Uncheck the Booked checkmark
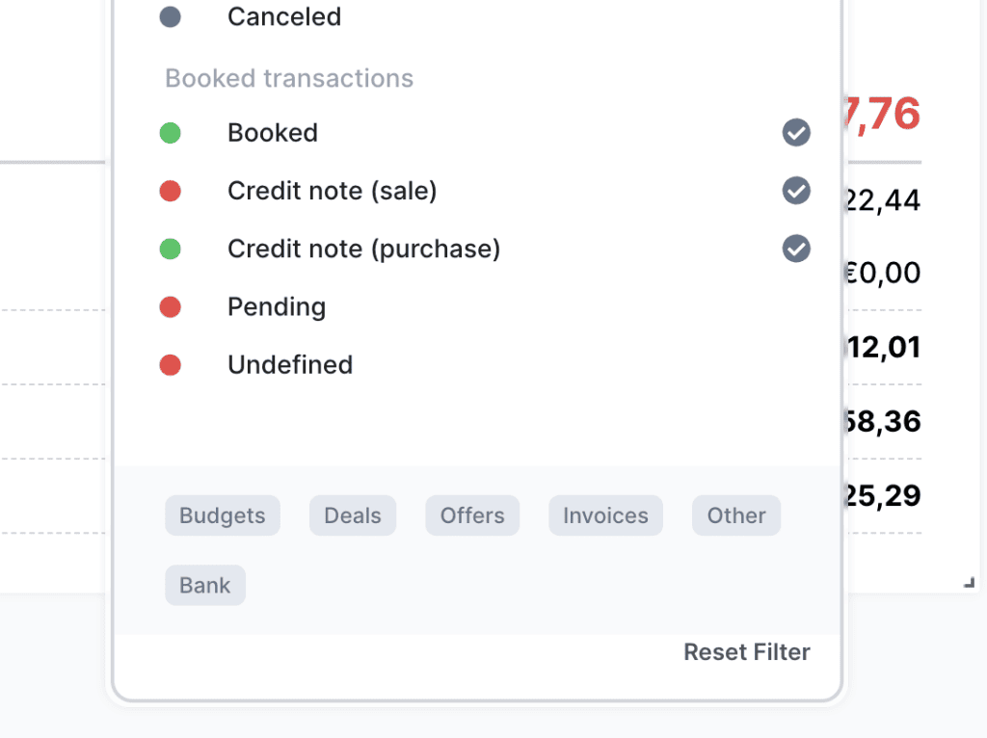The height and width of the screenshot is (738, 987). click(x=796, y=133)
